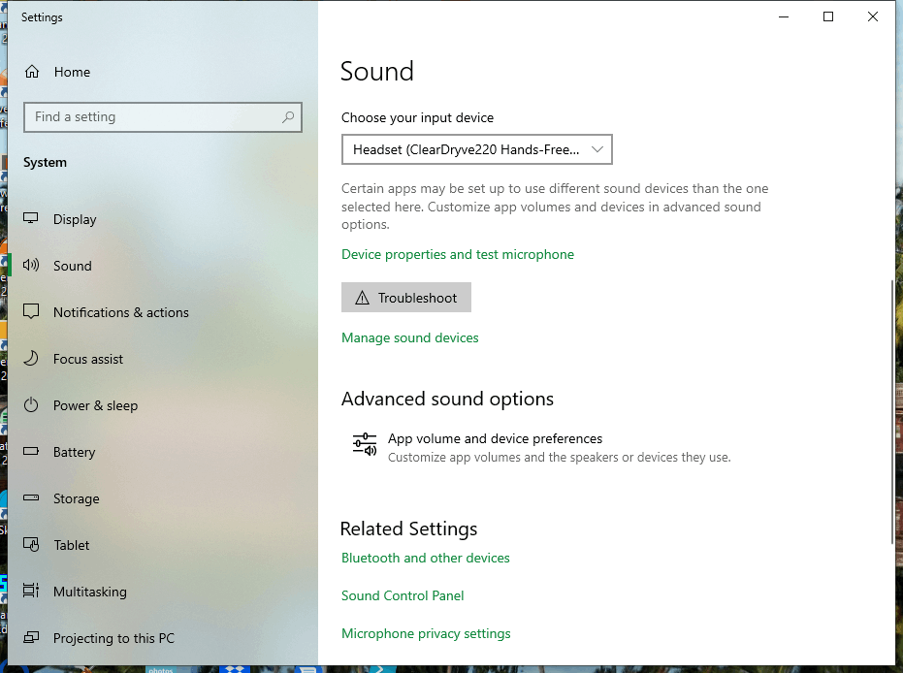This screenshot has width=903, height=673.
Task: Open Projecting to this PC
Action: (163, 638)
